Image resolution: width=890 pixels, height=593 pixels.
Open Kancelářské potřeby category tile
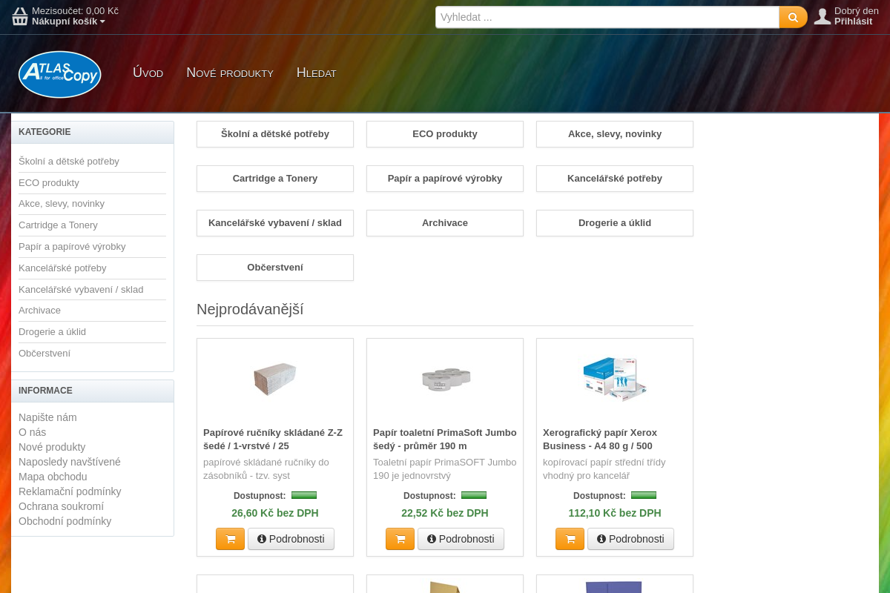click(x=615, y=179)
